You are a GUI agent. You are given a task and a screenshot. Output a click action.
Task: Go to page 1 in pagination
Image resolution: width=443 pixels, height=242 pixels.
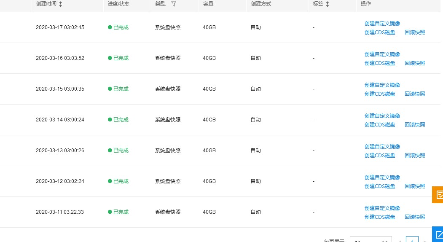point(412,239)
